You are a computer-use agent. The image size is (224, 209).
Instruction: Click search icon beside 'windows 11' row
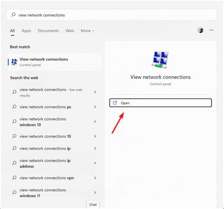[14, 192]
